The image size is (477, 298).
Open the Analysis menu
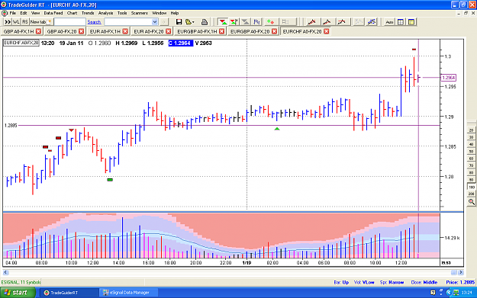pos(105,13)
